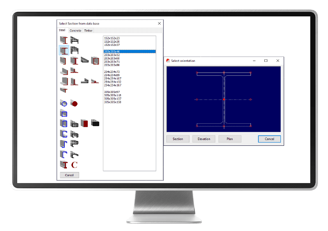Image resolution: width=328 pixels, height=231 pixels.
Task: Choose the 254x254x107 section size
Action: 113,79
